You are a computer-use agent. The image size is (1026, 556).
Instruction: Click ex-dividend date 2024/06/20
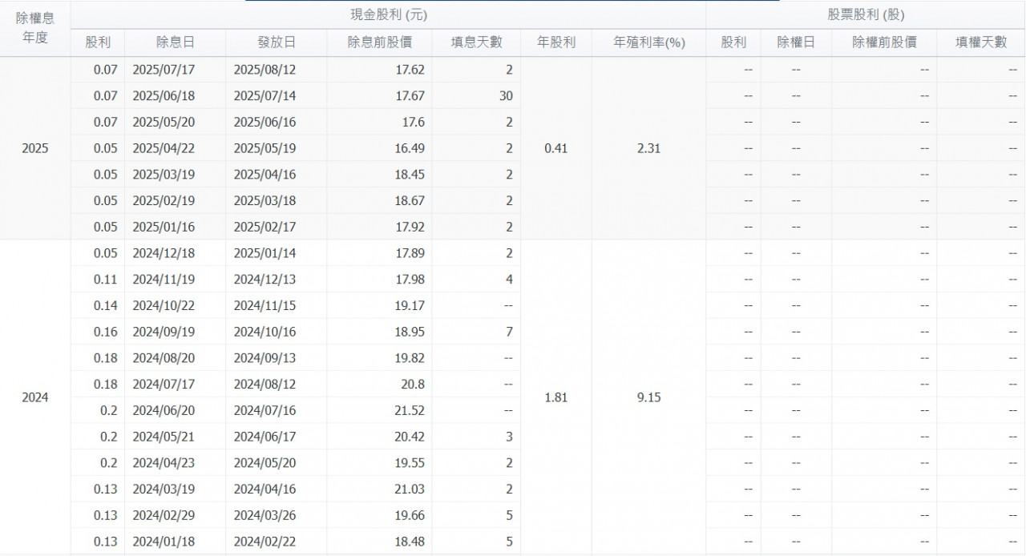[x=164, y=410]
